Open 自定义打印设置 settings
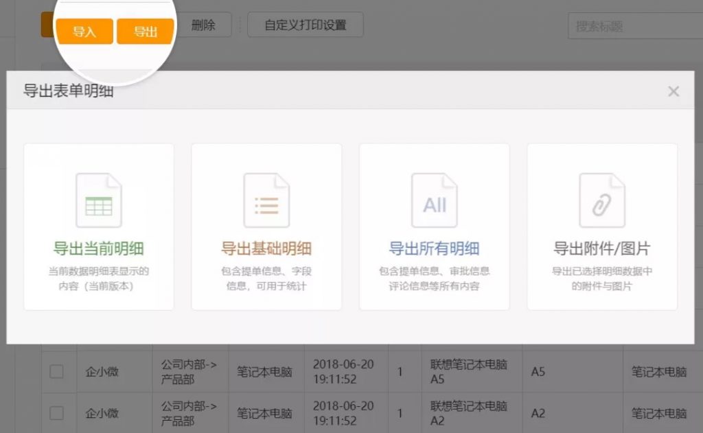703x433 pixels. (305, 25)
